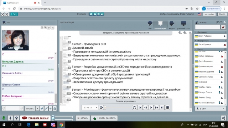This screenshot has height=128, width=228.
Task: Open the dropdown arrow next to послать
Action: click(37, 108)
